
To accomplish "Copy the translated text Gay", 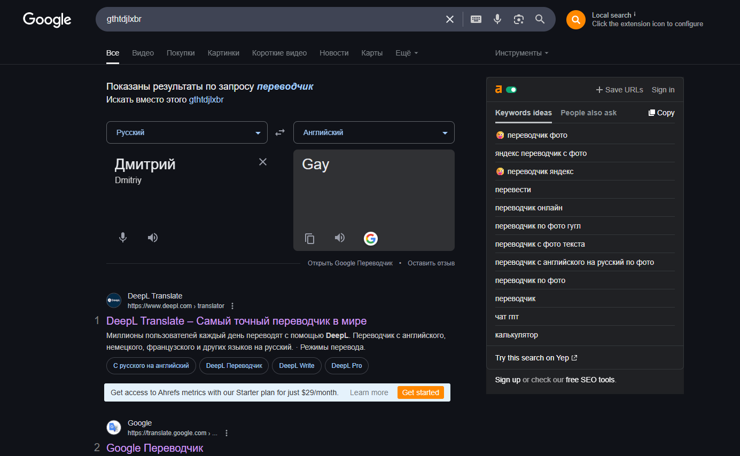I will (310, 239).
